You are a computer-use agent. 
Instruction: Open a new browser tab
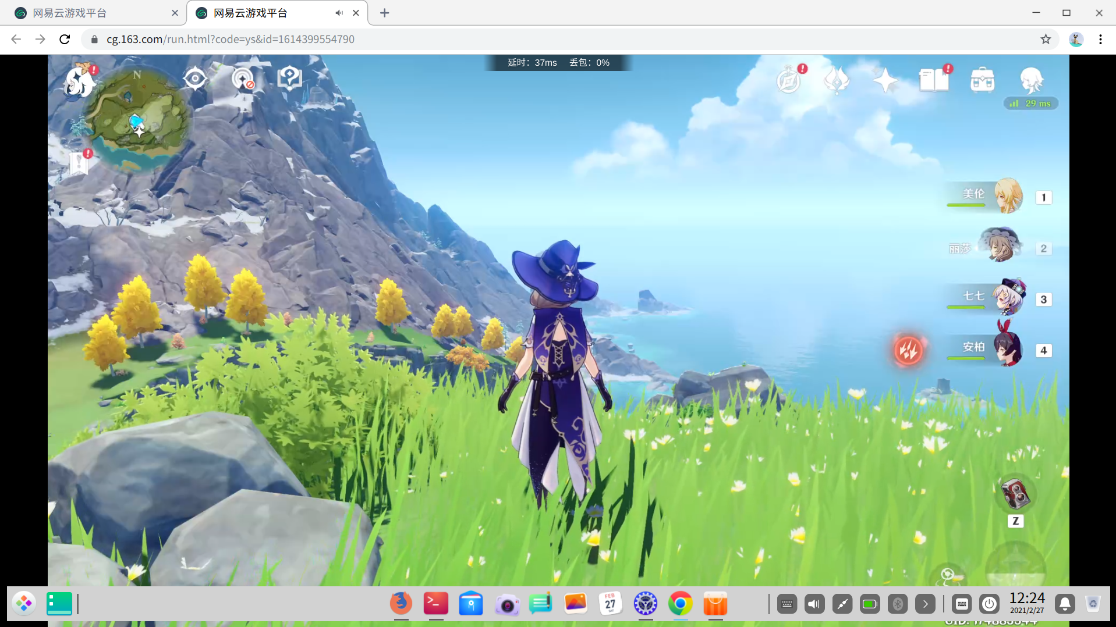(385, 13)
